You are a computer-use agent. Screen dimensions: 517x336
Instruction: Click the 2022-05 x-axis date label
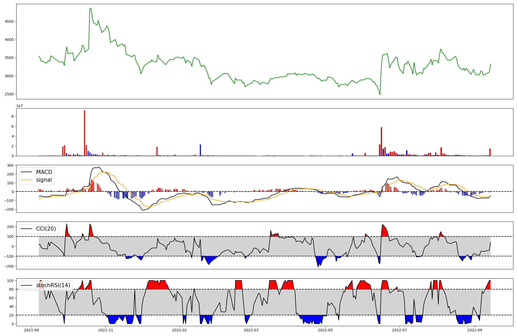[325, 330]
